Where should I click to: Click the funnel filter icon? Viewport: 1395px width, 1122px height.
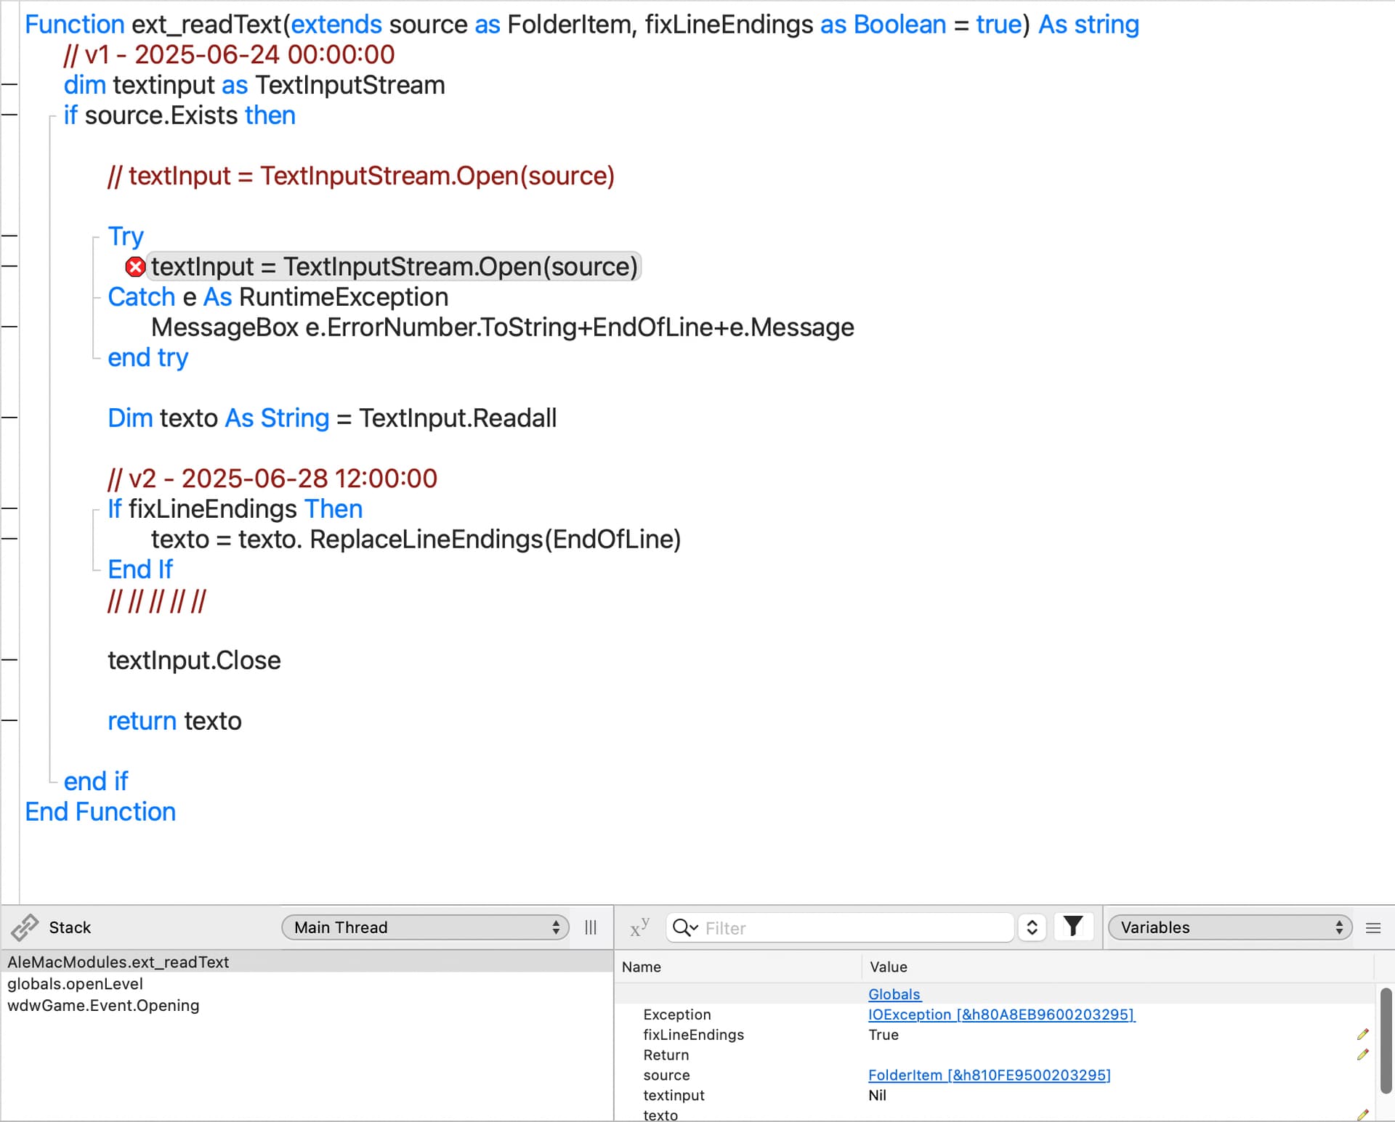click(x=1073, y=927)
